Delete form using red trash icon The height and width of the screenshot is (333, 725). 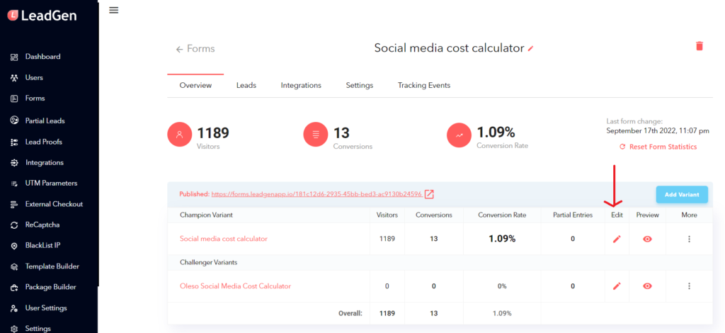click(699, 46)
